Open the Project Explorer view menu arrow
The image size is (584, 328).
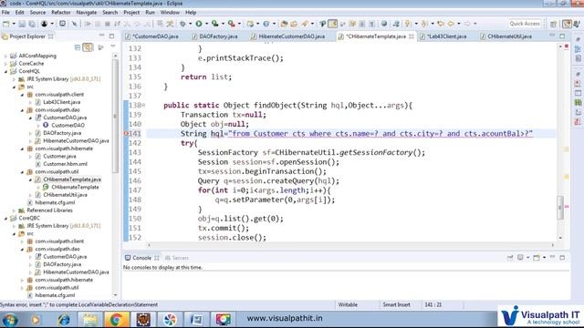pyautogui.click(x=113, y=46)
